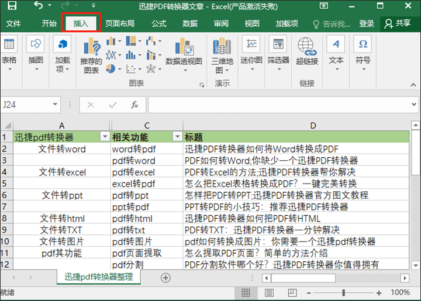Screen dimensions: 421x301
Task: Click the insert function fx button
Action: pyautogui.click(x=134, y=105)
